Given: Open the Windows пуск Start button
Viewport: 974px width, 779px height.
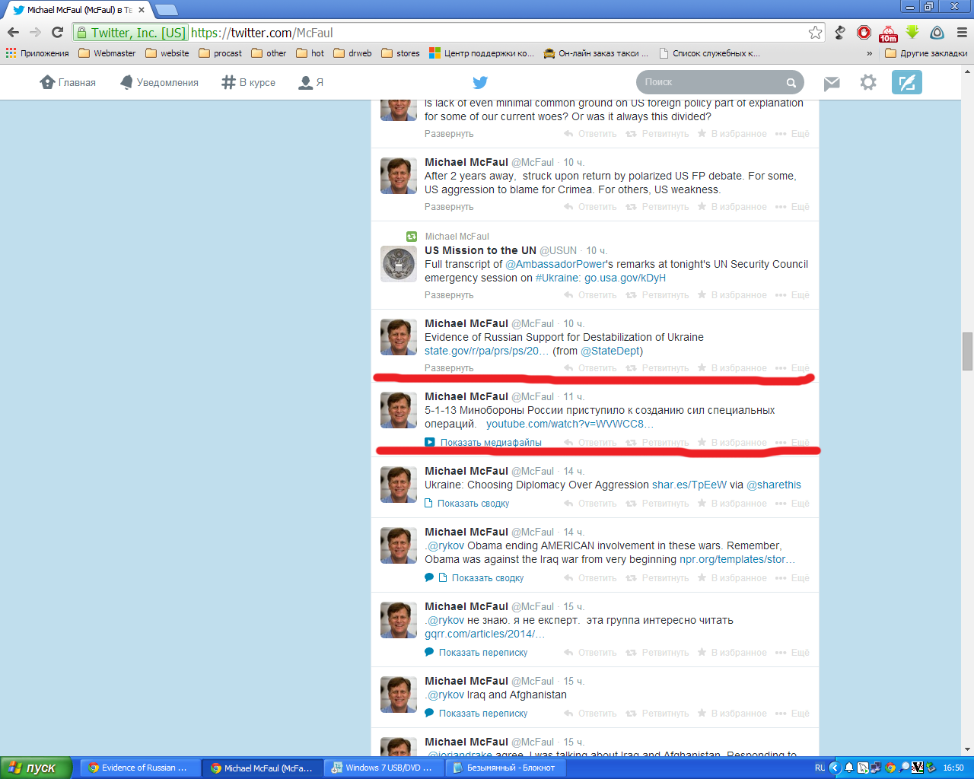Looking at the screenshot, I should 37,768.
